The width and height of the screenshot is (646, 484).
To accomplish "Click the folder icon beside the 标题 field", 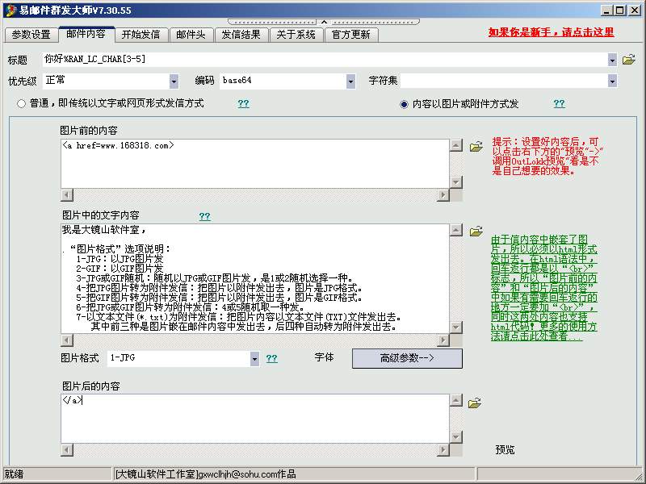I will point(629,60).
